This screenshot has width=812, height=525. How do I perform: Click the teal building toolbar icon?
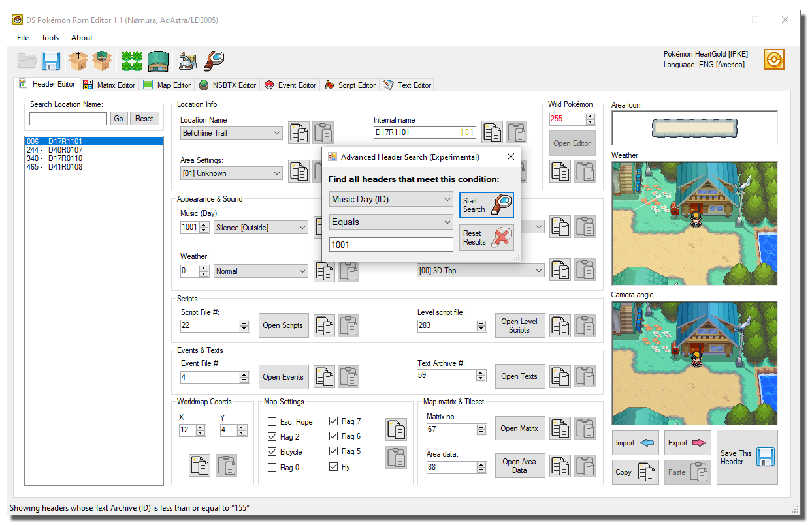pyautogui.click(x=158, y=61)
